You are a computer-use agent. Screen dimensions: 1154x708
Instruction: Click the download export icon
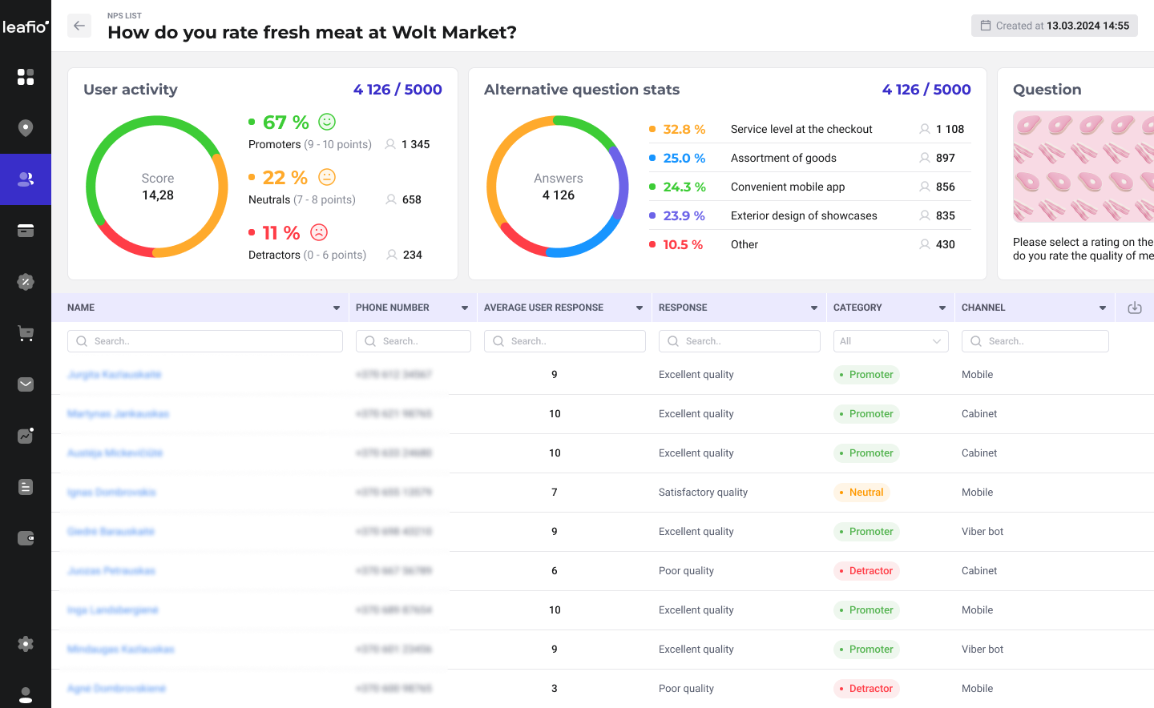pos(1134,308)
